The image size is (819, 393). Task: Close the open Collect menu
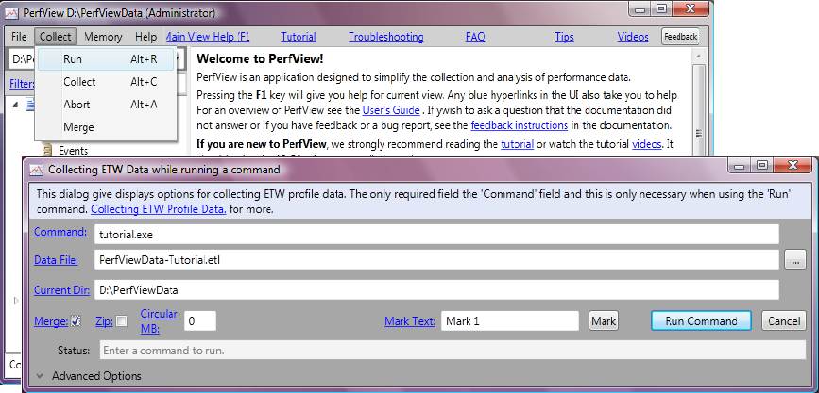(x=56, y=37)
